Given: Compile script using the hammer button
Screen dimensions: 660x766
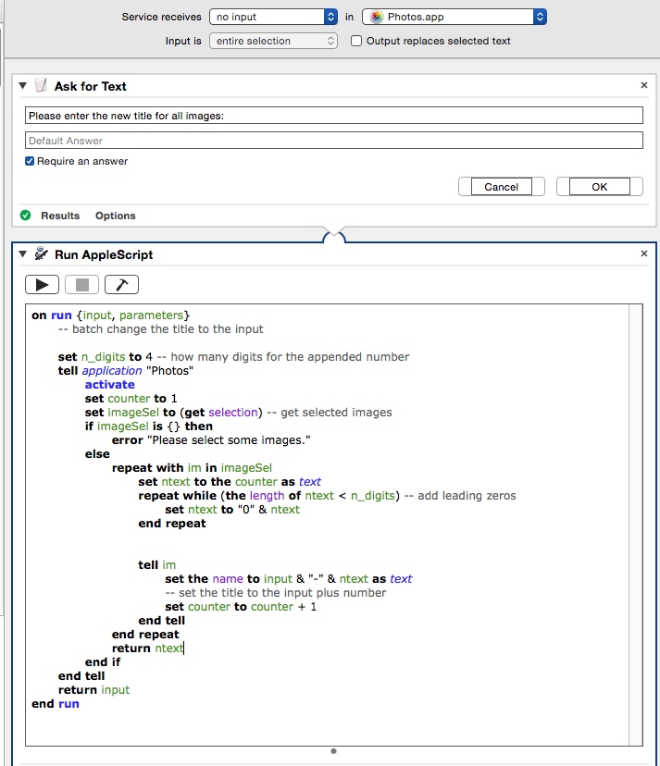Looking at the screenshot, I should [122, 285].
